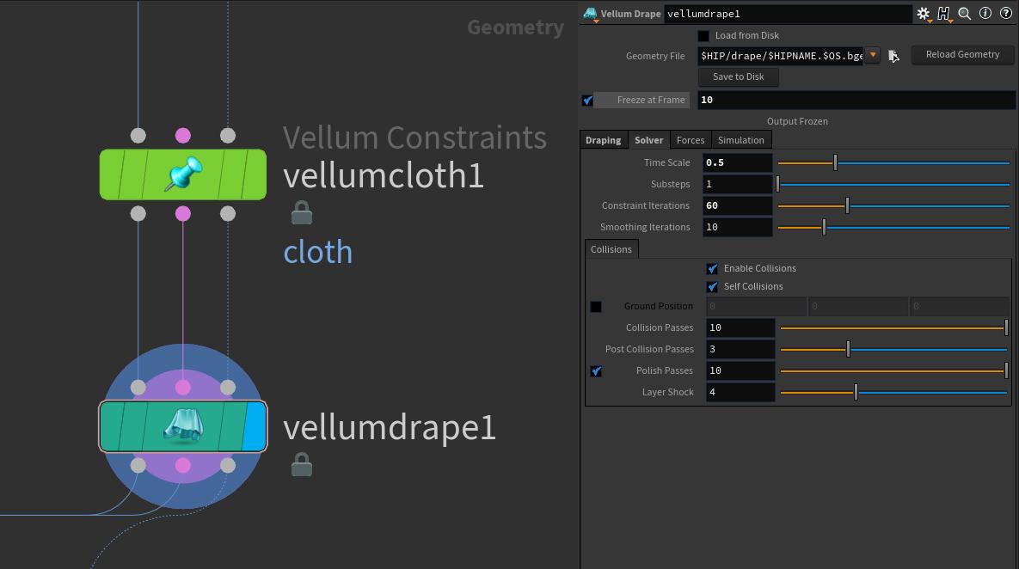Image resolution: width=1019 pixels, height=569 pixels.
Task: Open the Forces tab
Action: tap(691, 139)
